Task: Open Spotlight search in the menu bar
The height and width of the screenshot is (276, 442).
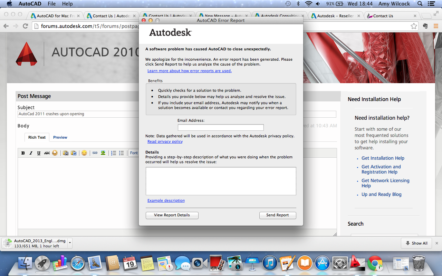Action: click(420, 4)
